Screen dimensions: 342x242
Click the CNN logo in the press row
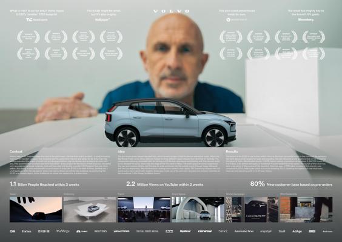13,231
